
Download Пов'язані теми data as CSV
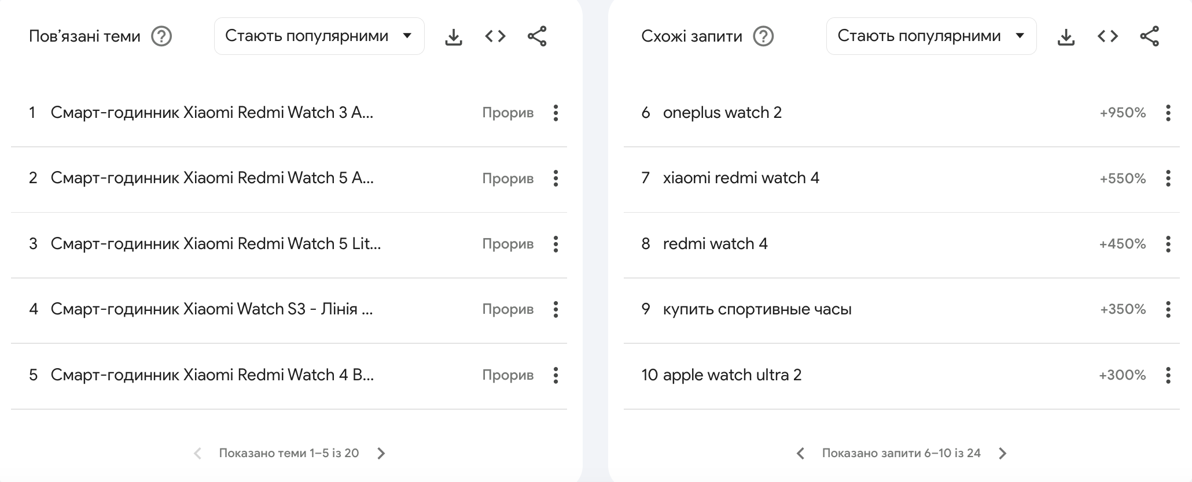pos(454,36)
